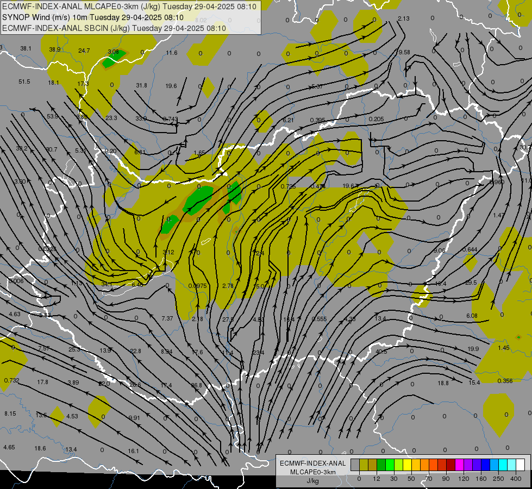Select the bright green legend swatch
The height and width of the screenshot is (489, 532).
(x=390, y=465)
